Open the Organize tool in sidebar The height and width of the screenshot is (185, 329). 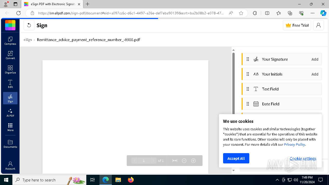pyautogui.click(x=10, y=69)
